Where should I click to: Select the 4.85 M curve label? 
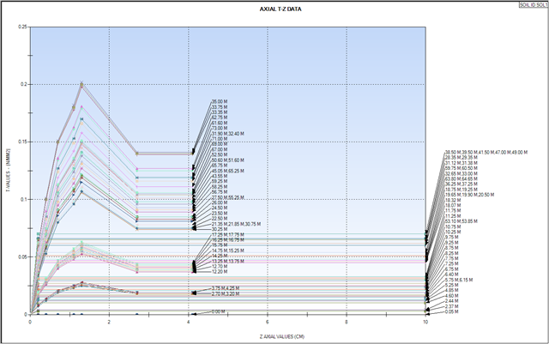(x=452, y=291)
